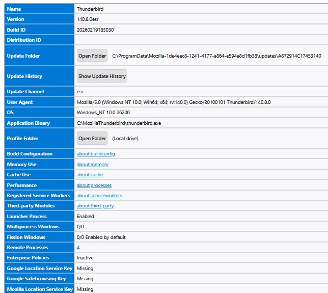Click the Memory Use row header
This screenshot has width=328, height=293.
tap(39, 164)
